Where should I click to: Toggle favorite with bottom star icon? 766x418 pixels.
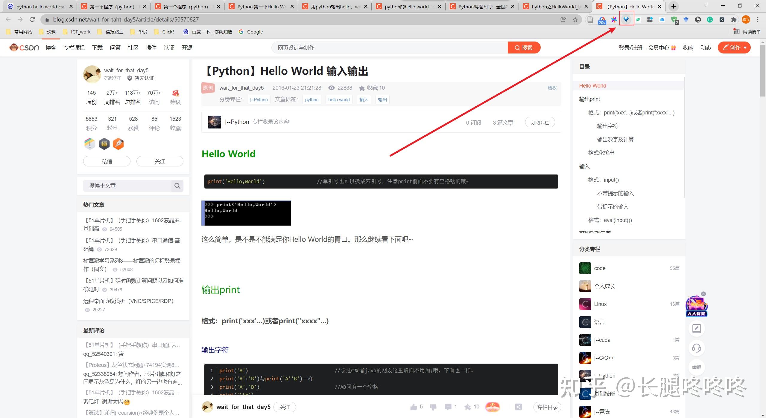pyautogui.click(x=467, y=407)
